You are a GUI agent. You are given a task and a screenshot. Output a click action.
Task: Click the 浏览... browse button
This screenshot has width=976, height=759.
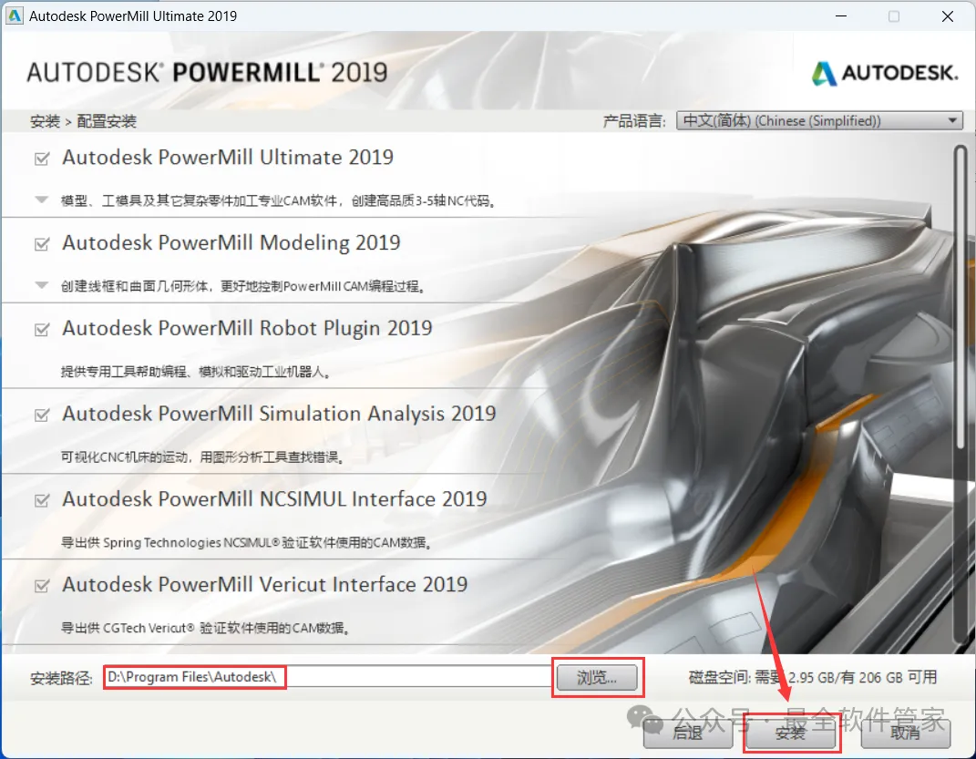click(597, 678)
